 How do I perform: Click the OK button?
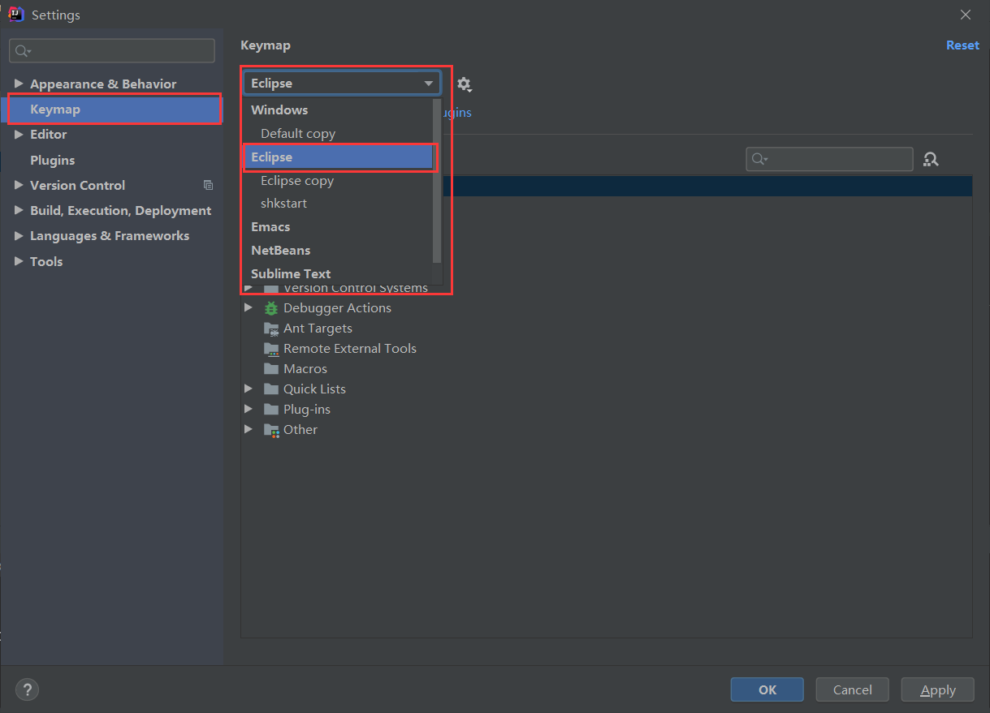(x=767, y=690)
